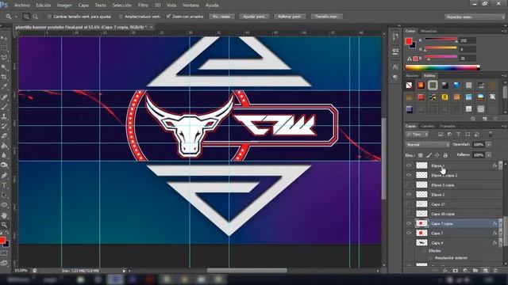Click the 'Píx. reales' button
The image size is (508, 285).
point(221,17)
